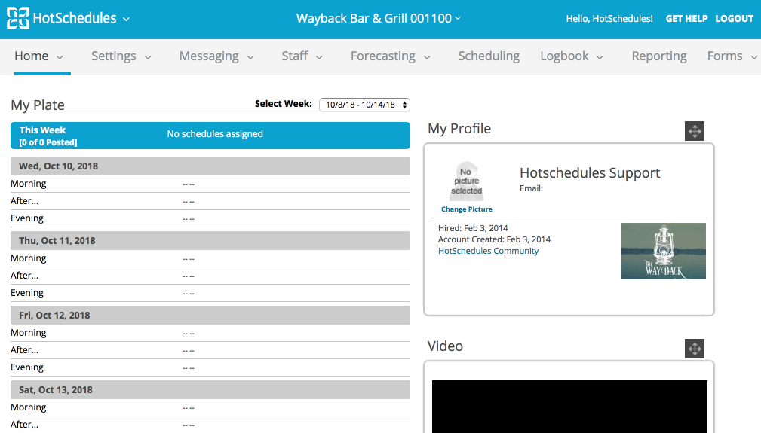Click the Account Created: Feb 3, 2014 text

coord(494,239)
